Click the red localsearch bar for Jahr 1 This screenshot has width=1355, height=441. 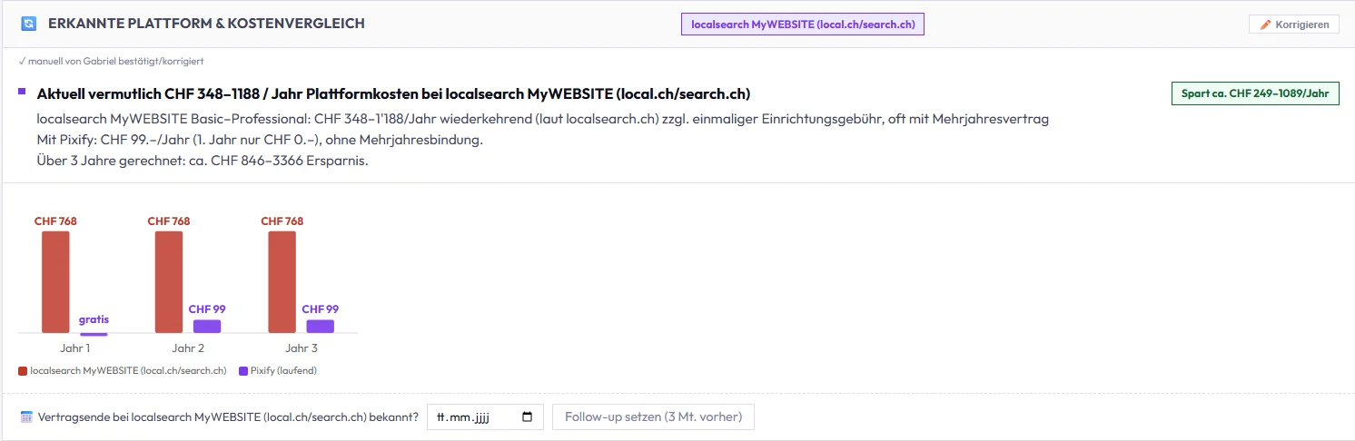tap(55, 282)
